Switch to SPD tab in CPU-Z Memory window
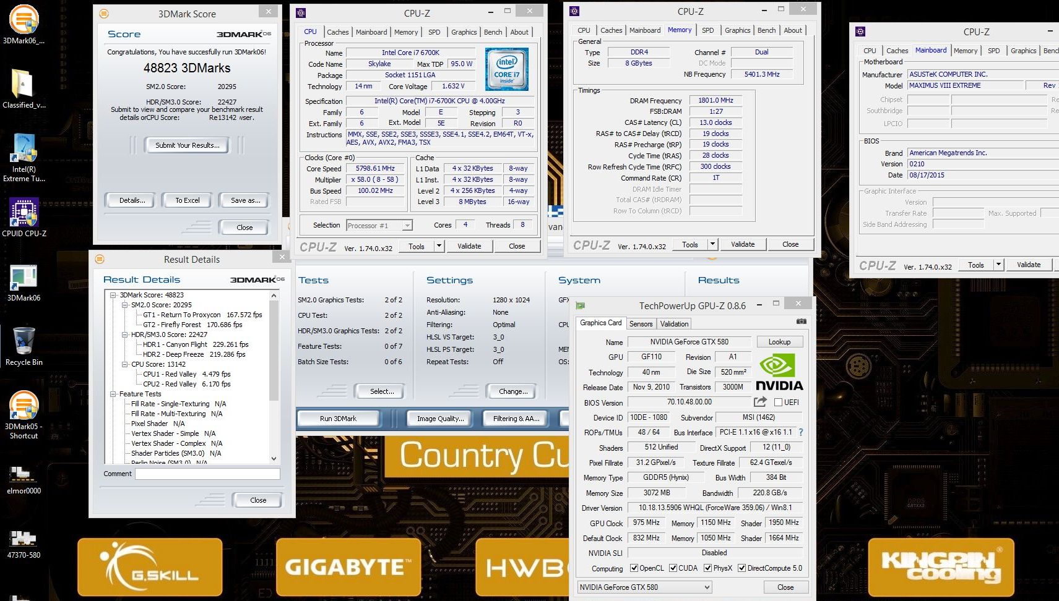Image resolution: width=1059 pixels, height=601 pixels. click(707, 30)
